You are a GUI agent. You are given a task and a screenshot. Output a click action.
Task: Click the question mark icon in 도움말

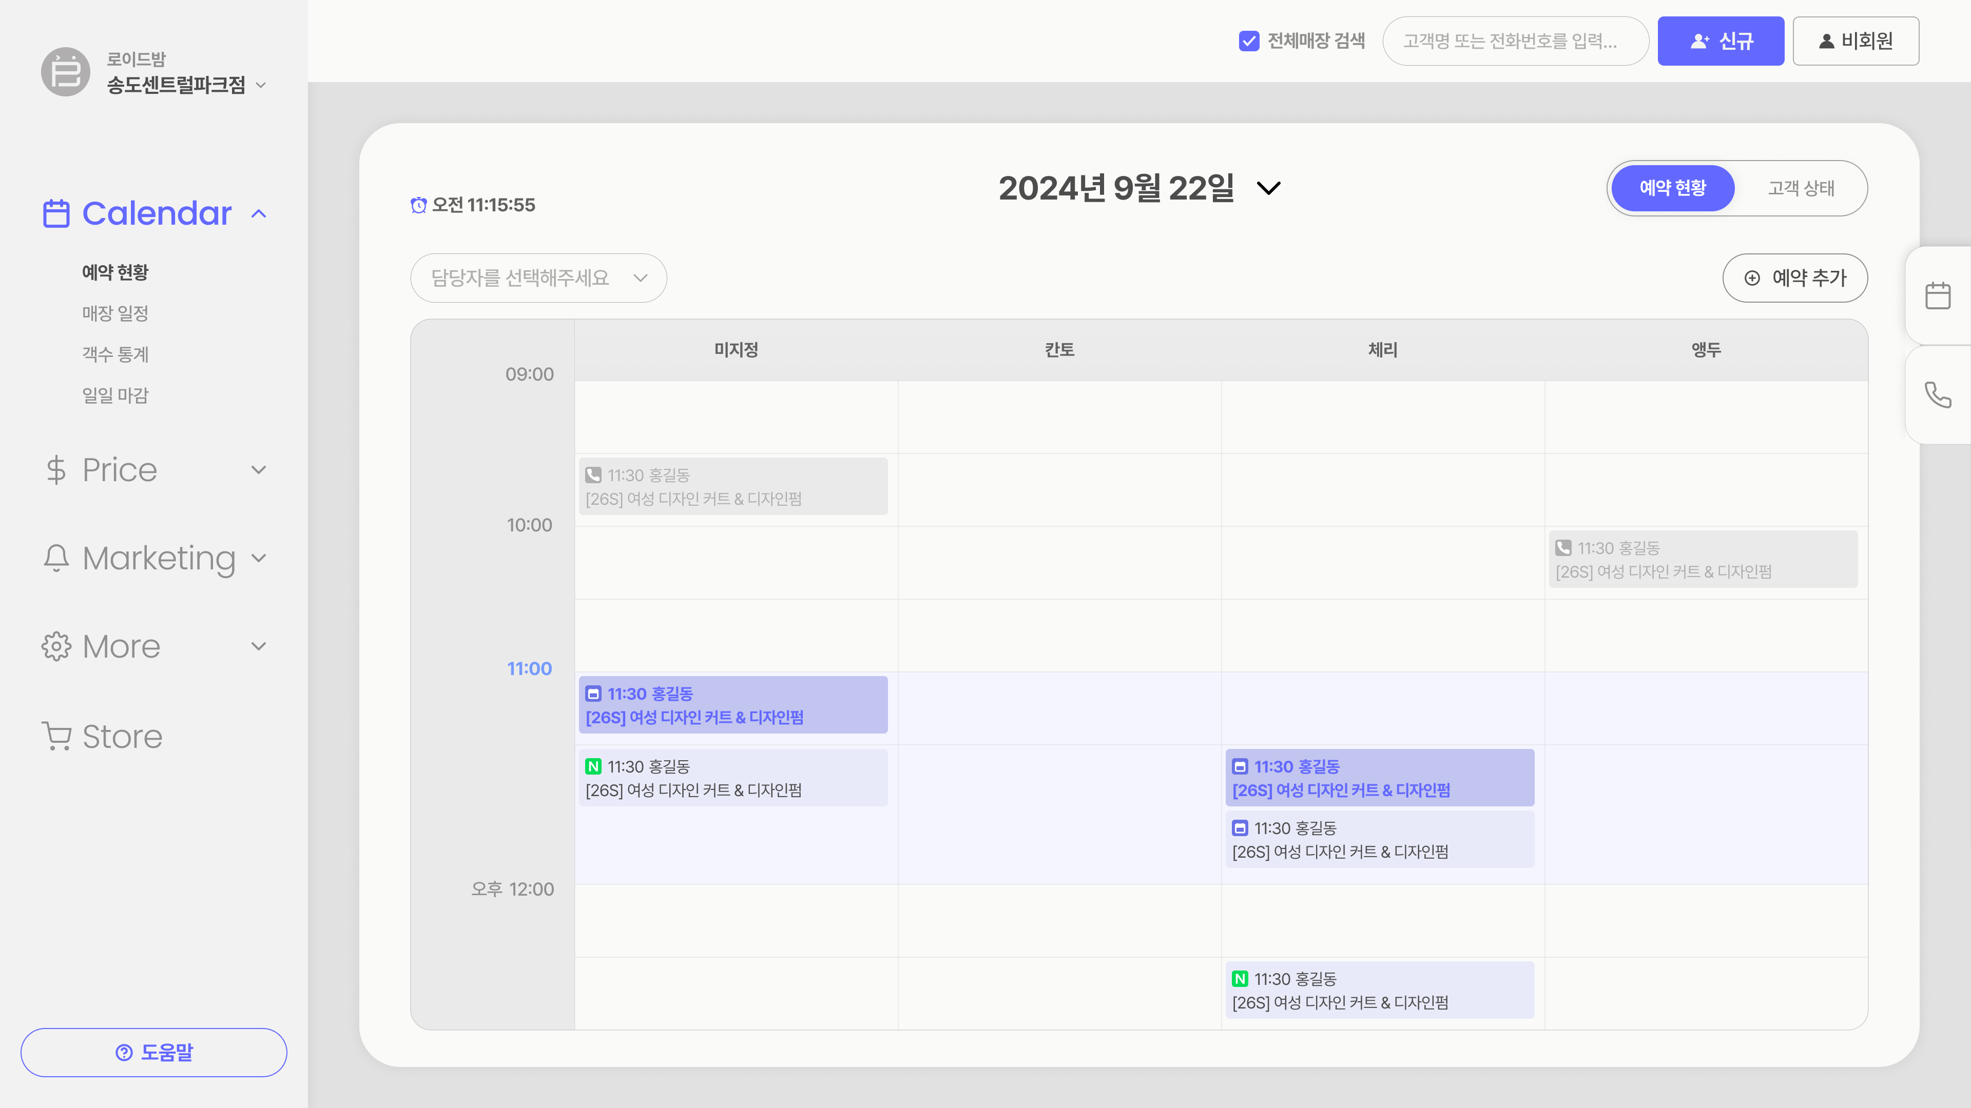click(124, 1052)
